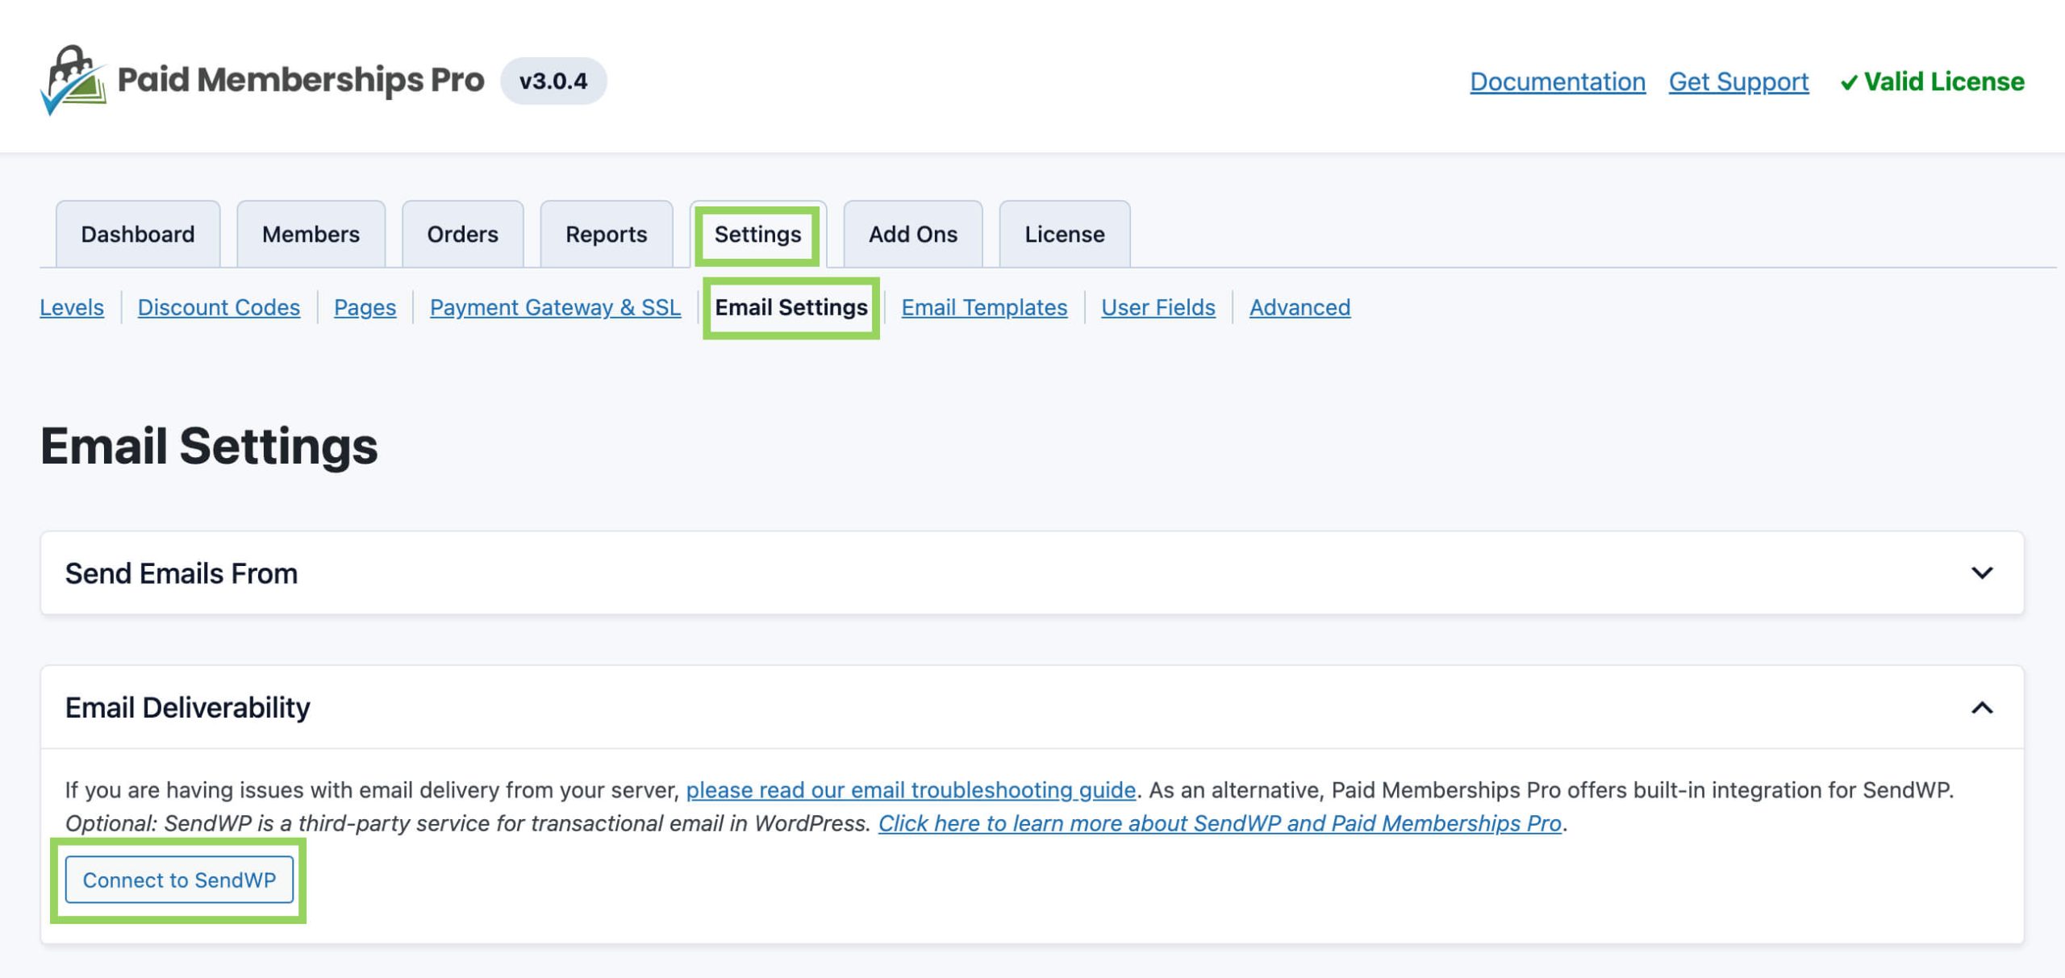This screenshot has width=2065, height=978.
Task: Go to Levels settings link
Action: click(x=72, y=307)
